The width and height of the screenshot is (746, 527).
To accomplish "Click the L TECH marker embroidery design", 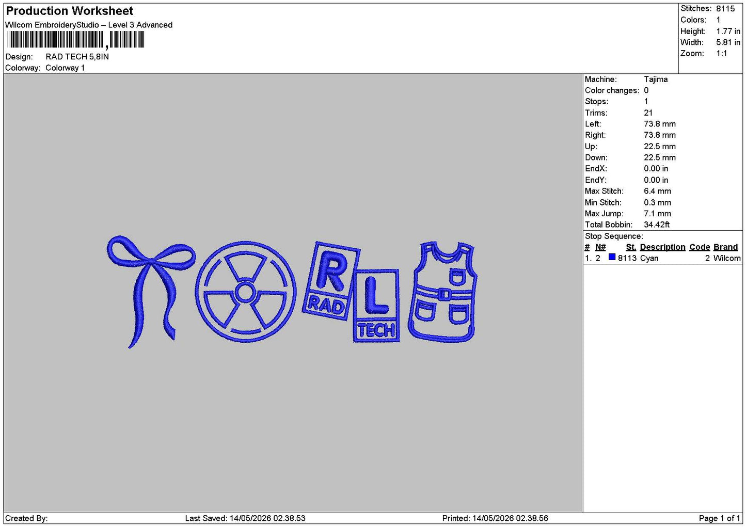I will 376,306.
